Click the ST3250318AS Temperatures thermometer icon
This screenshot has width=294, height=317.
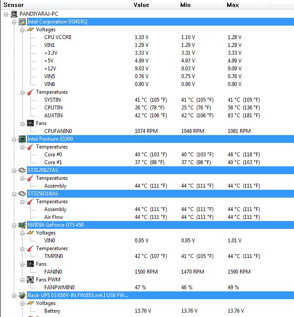[x=30, y=201]
